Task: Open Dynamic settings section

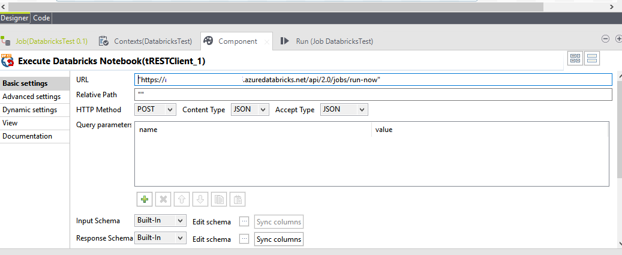Action: [x=35, y=110]
